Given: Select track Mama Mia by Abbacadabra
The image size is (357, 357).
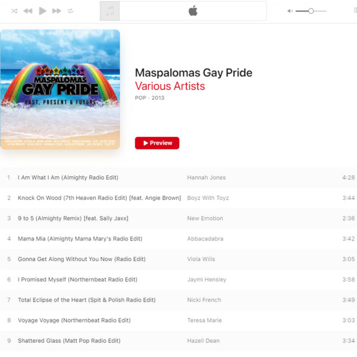Looking at the screenshot, I should [x=178, y=239].
